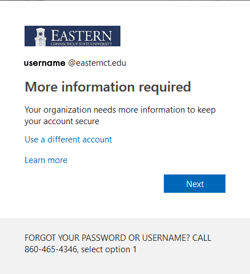Click the word 'required' in the heading
This screenshot has height=274, width=250.
tap(165, 88)
